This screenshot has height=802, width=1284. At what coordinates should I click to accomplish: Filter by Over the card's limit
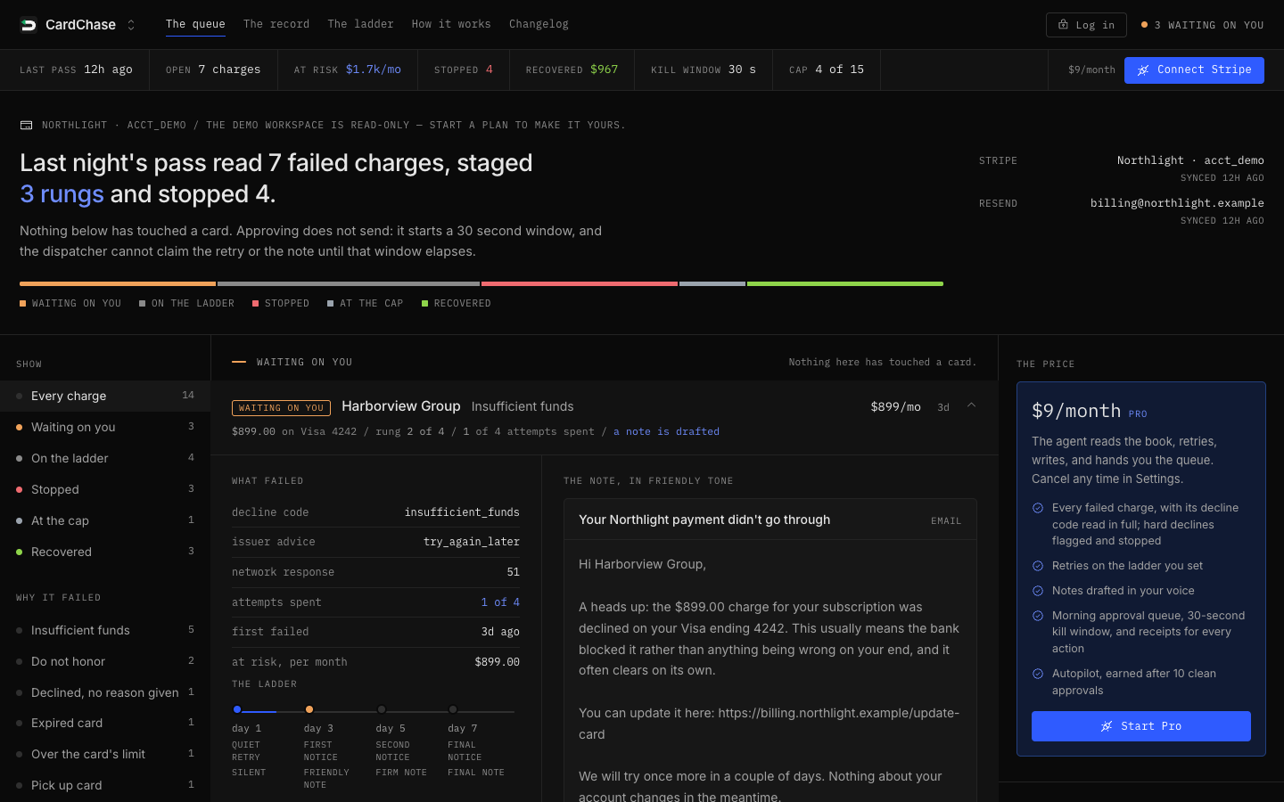tap(105, 754)
